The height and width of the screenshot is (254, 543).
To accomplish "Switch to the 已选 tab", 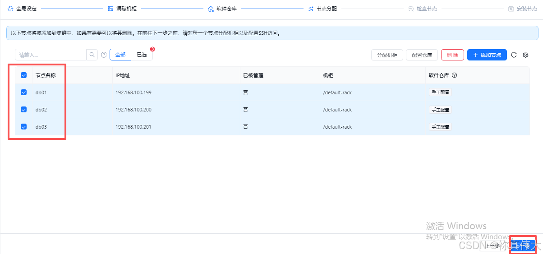I will (142, 55).
